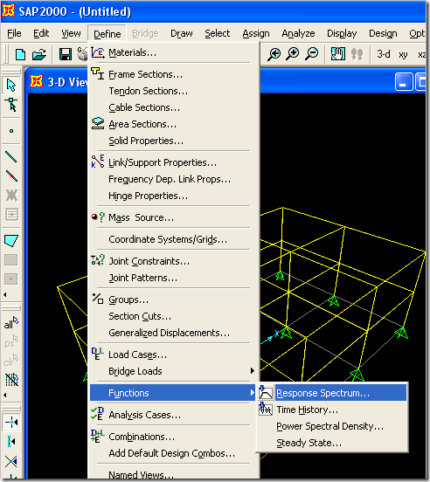
Task: Choose the Draw Frame/Cable tool
Action: pyautogui.click(x=11, y=157)
